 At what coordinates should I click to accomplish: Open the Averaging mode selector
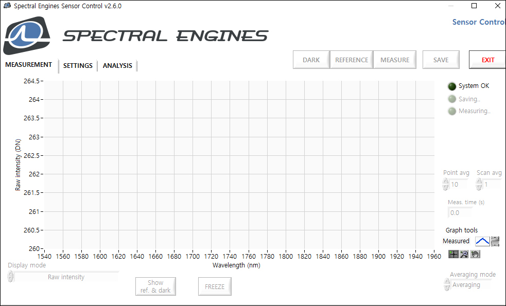pyautogui.click(x=471, y=285)
